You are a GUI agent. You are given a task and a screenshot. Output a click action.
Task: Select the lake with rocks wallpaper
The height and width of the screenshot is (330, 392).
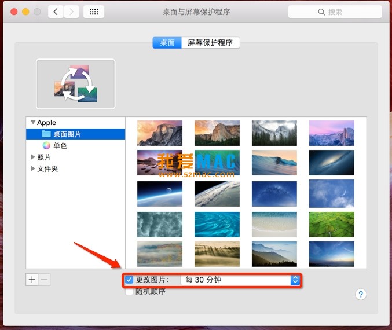[x=160, y=163]
